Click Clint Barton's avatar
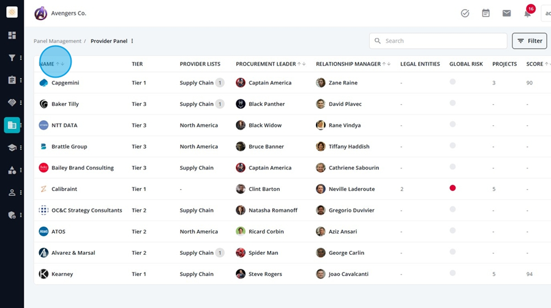Image resolution: width=551 pixels, height=308 pixels. [241, 189]
